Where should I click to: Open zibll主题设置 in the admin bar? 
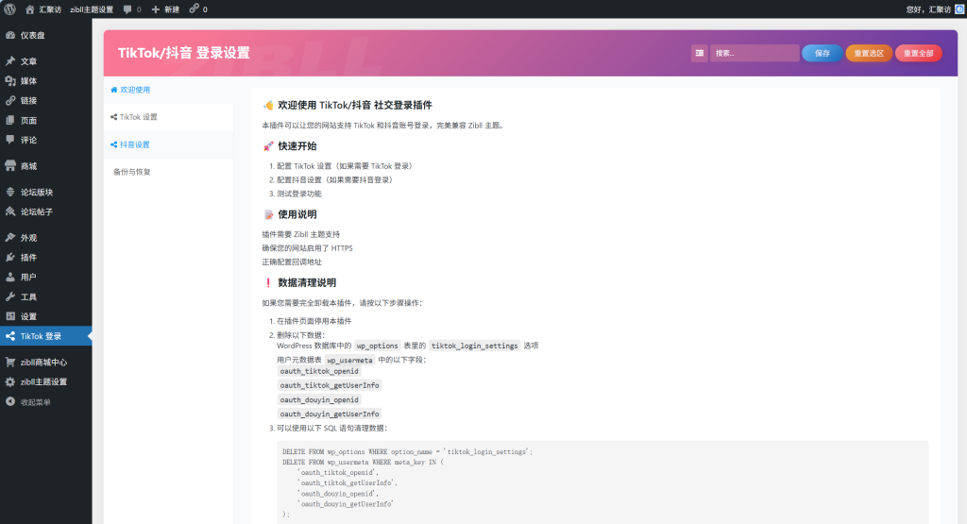[x=92, y=9]
